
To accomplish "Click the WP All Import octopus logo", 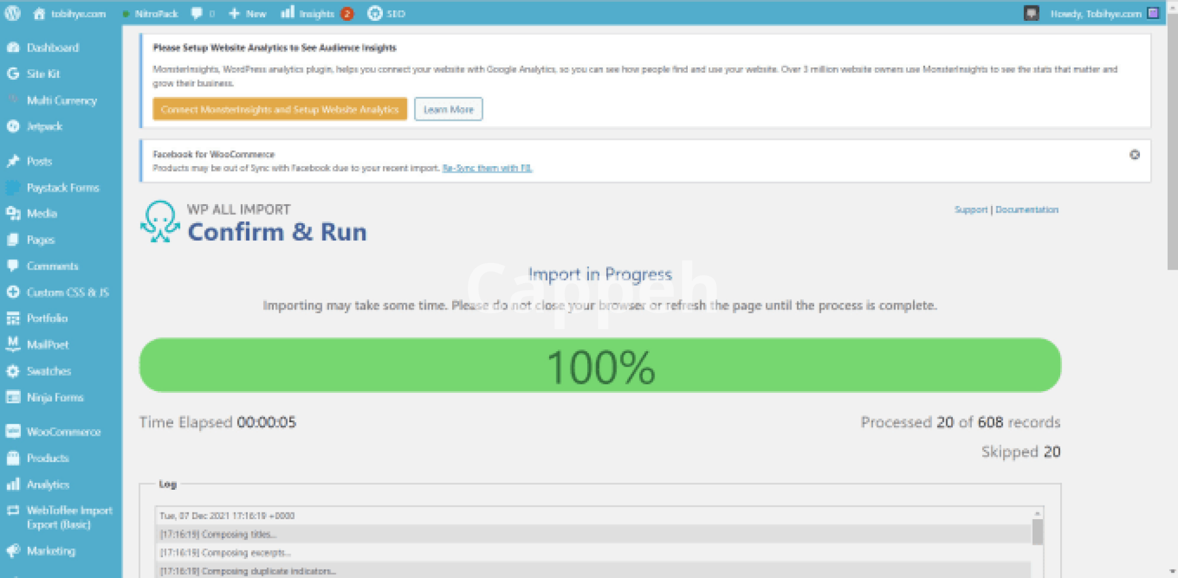I will [160, 222].
